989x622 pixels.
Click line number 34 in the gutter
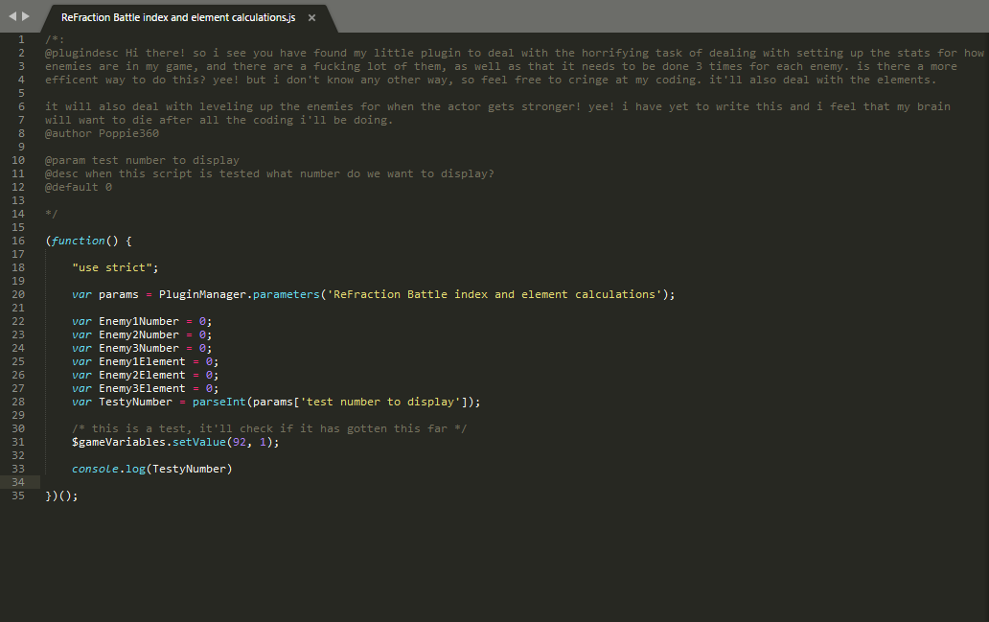pyautogui.click(x=18, y=482)
